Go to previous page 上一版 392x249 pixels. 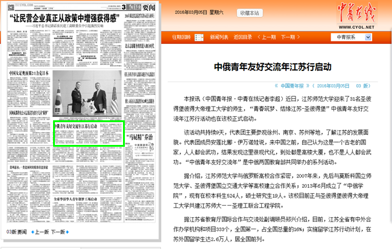click(40, 232)
